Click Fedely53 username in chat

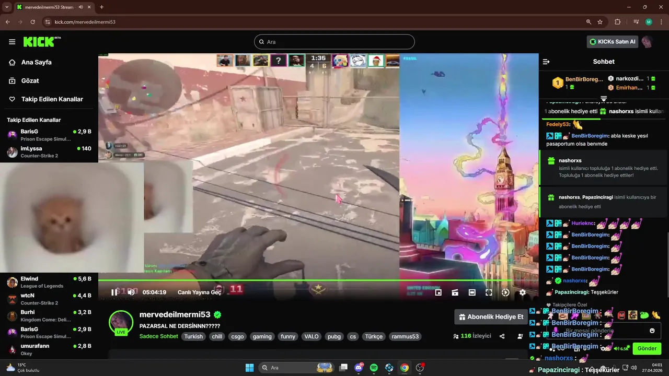point(558,124)
